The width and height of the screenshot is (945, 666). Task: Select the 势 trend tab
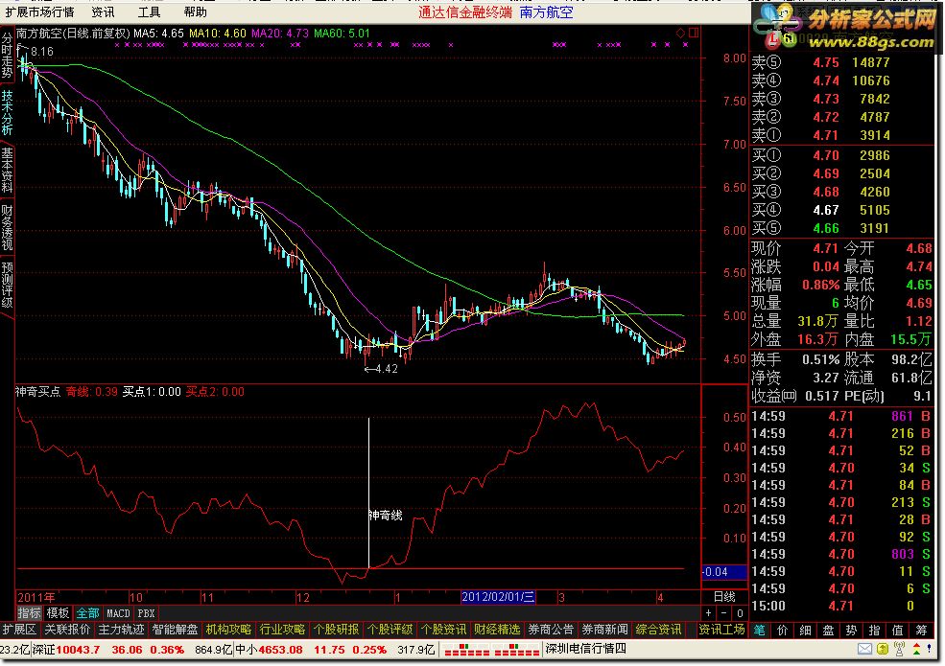851,630
